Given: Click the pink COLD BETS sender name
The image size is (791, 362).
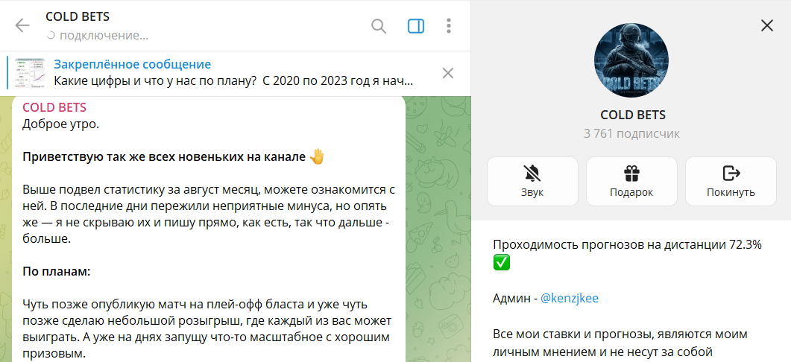Looking at the screenshot, I should 54,107.
